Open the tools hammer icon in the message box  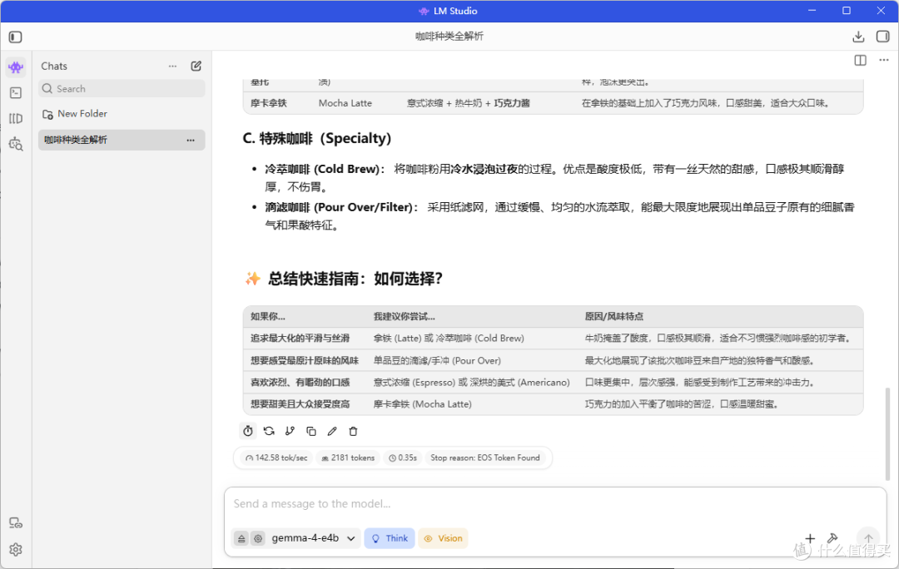pos(832,538)
